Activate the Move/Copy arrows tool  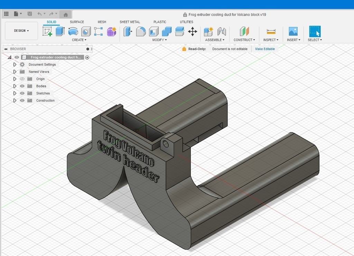click(193, 32)
